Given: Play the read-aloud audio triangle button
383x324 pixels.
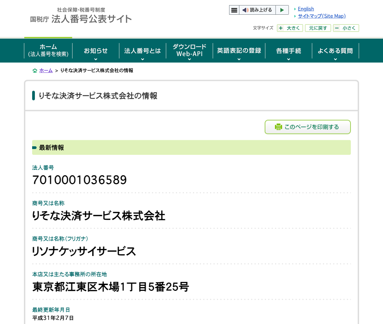Looking at the screenshot, I should pos(282,10).
